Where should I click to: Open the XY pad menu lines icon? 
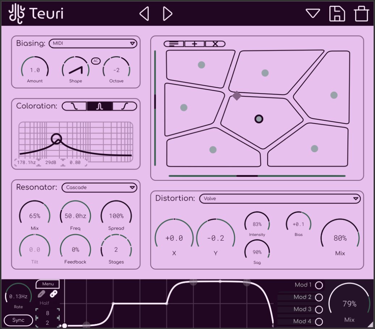tap(174, 44)
